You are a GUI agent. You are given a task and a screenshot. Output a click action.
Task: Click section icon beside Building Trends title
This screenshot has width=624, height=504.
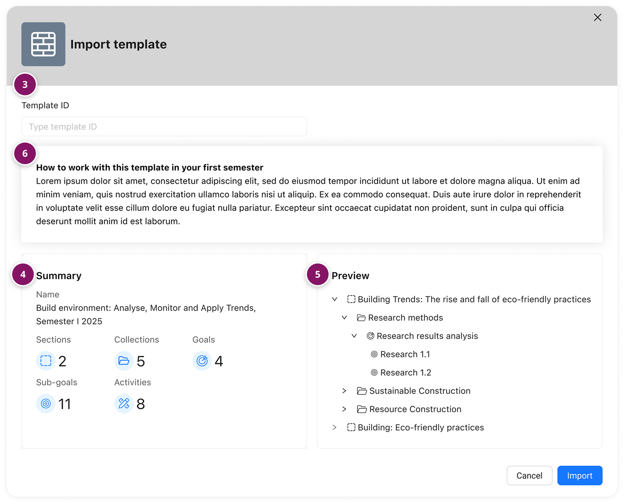point(351,299)
